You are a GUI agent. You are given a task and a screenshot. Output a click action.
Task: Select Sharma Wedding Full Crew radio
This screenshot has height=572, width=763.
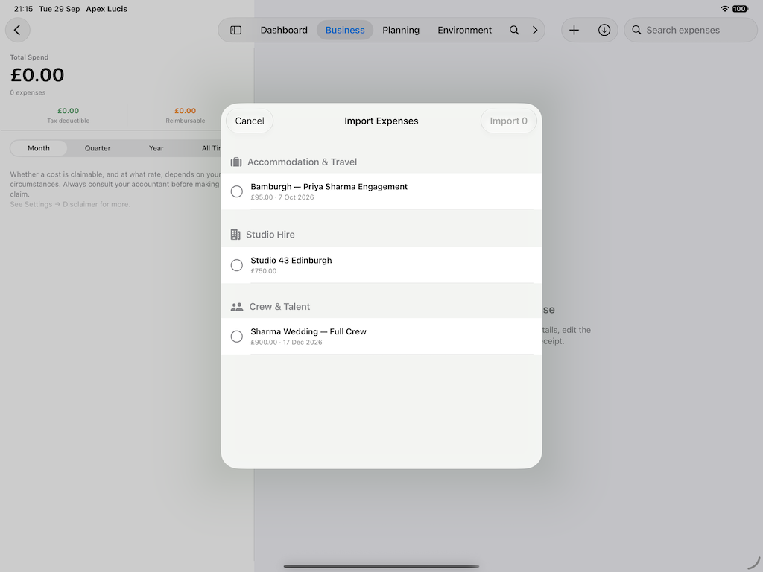[x=236, y=337]
